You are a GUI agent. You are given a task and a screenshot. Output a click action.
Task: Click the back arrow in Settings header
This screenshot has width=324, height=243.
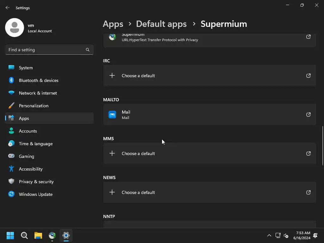[x=8, y=8]
